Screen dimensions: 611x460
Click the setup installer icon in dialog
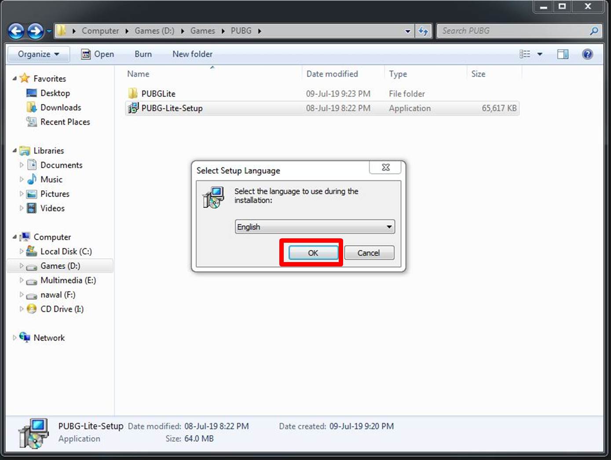click(213, 198)
